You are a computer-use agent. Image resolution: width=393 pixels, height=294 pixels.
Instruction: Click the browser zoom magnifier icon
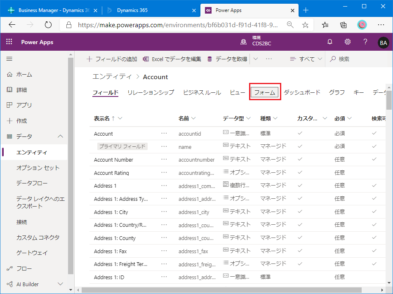pyautogui.click(x=290, y=25)
